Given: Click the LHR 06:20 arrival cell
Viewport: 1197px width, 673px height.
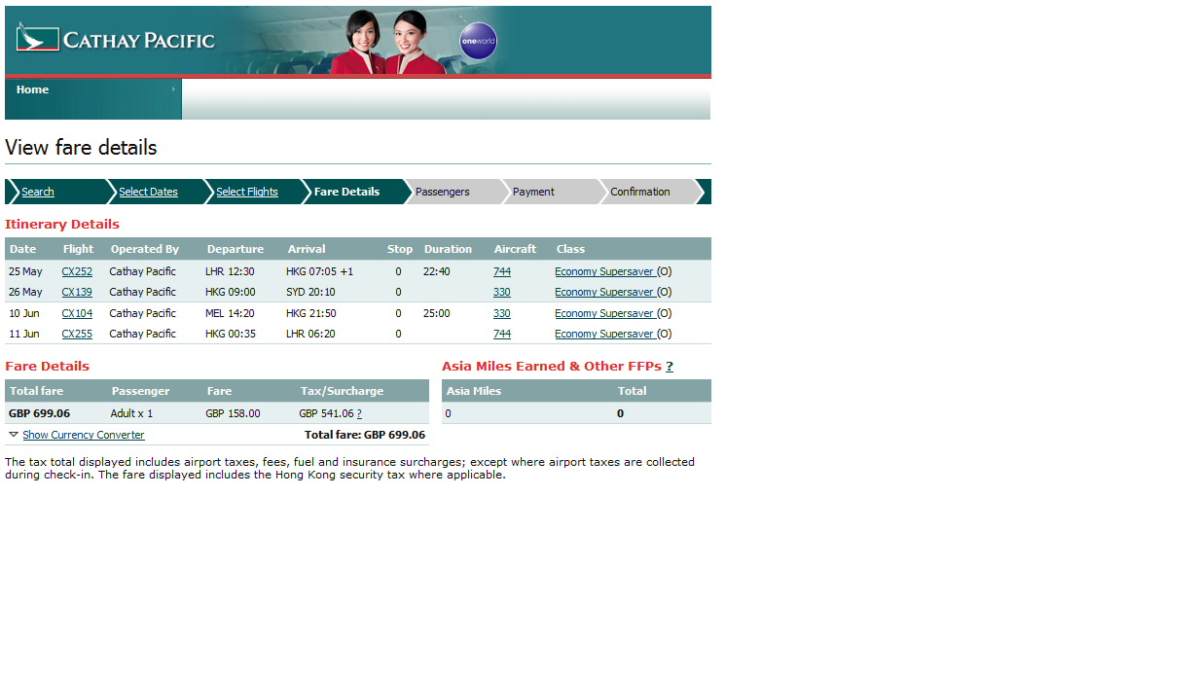Looking at the screenshot, I should point(310,334).
